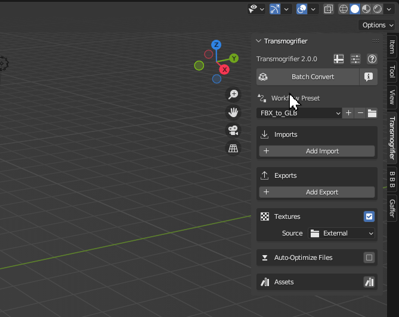Screen dimensions: 399x317
Task: Click the zoom view magnifier icon
Action: click(233, 95)
